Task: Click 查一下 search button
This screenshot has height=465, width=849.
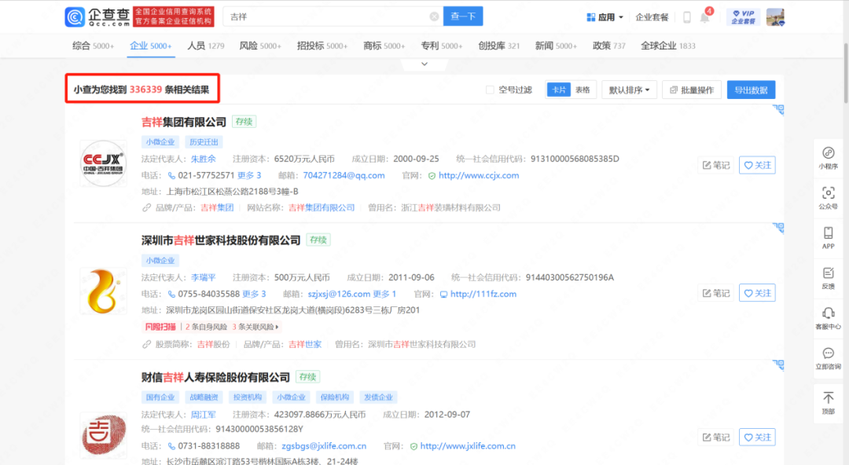Action: [x=463, y=16]
